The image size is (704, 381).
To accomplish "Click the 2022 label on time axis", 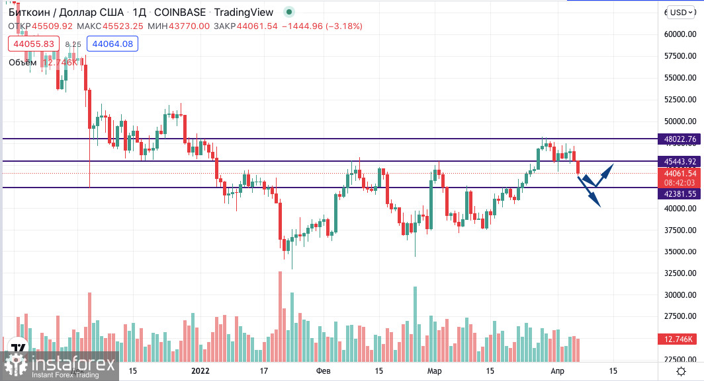I will click(x=200, y=371).
